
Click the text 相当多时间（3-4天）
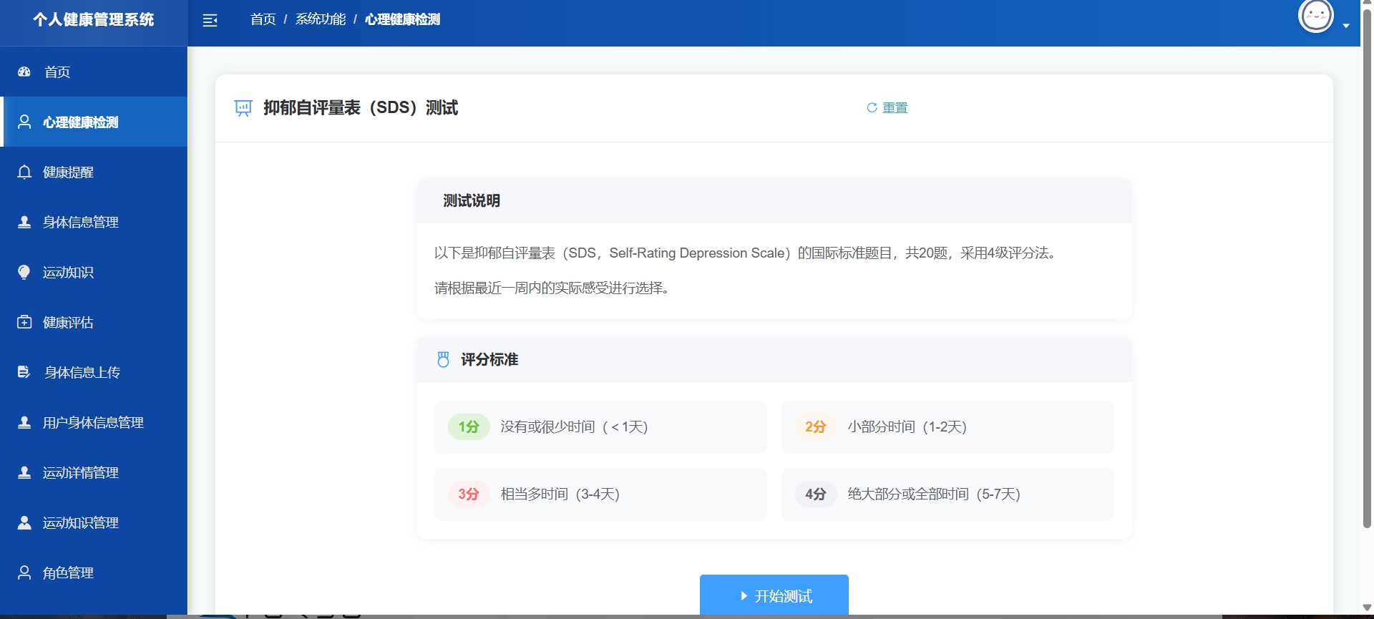[x=560, y=494]
